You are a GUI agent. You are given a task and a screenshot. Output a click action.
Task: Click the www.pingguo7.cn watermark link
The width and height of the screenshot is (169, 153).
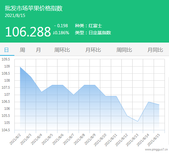[x=156, y=149]
